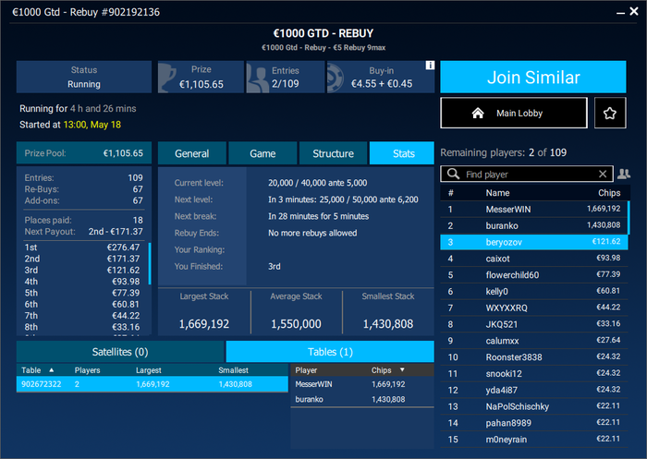Select the flowerchild60 player row
Image resolution: width=647 pixels, height=459 pixels.
(x=534, y=275)
